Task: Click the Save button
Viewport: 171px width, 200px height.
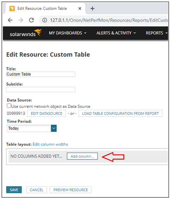Action: coord(14,190)
